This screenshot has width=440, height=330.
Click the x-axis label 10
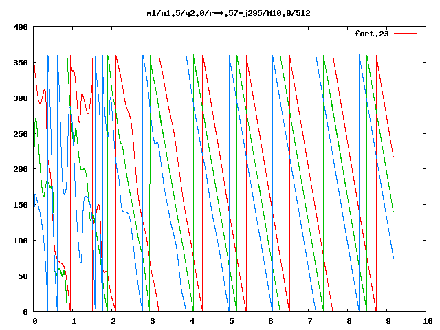428,321
